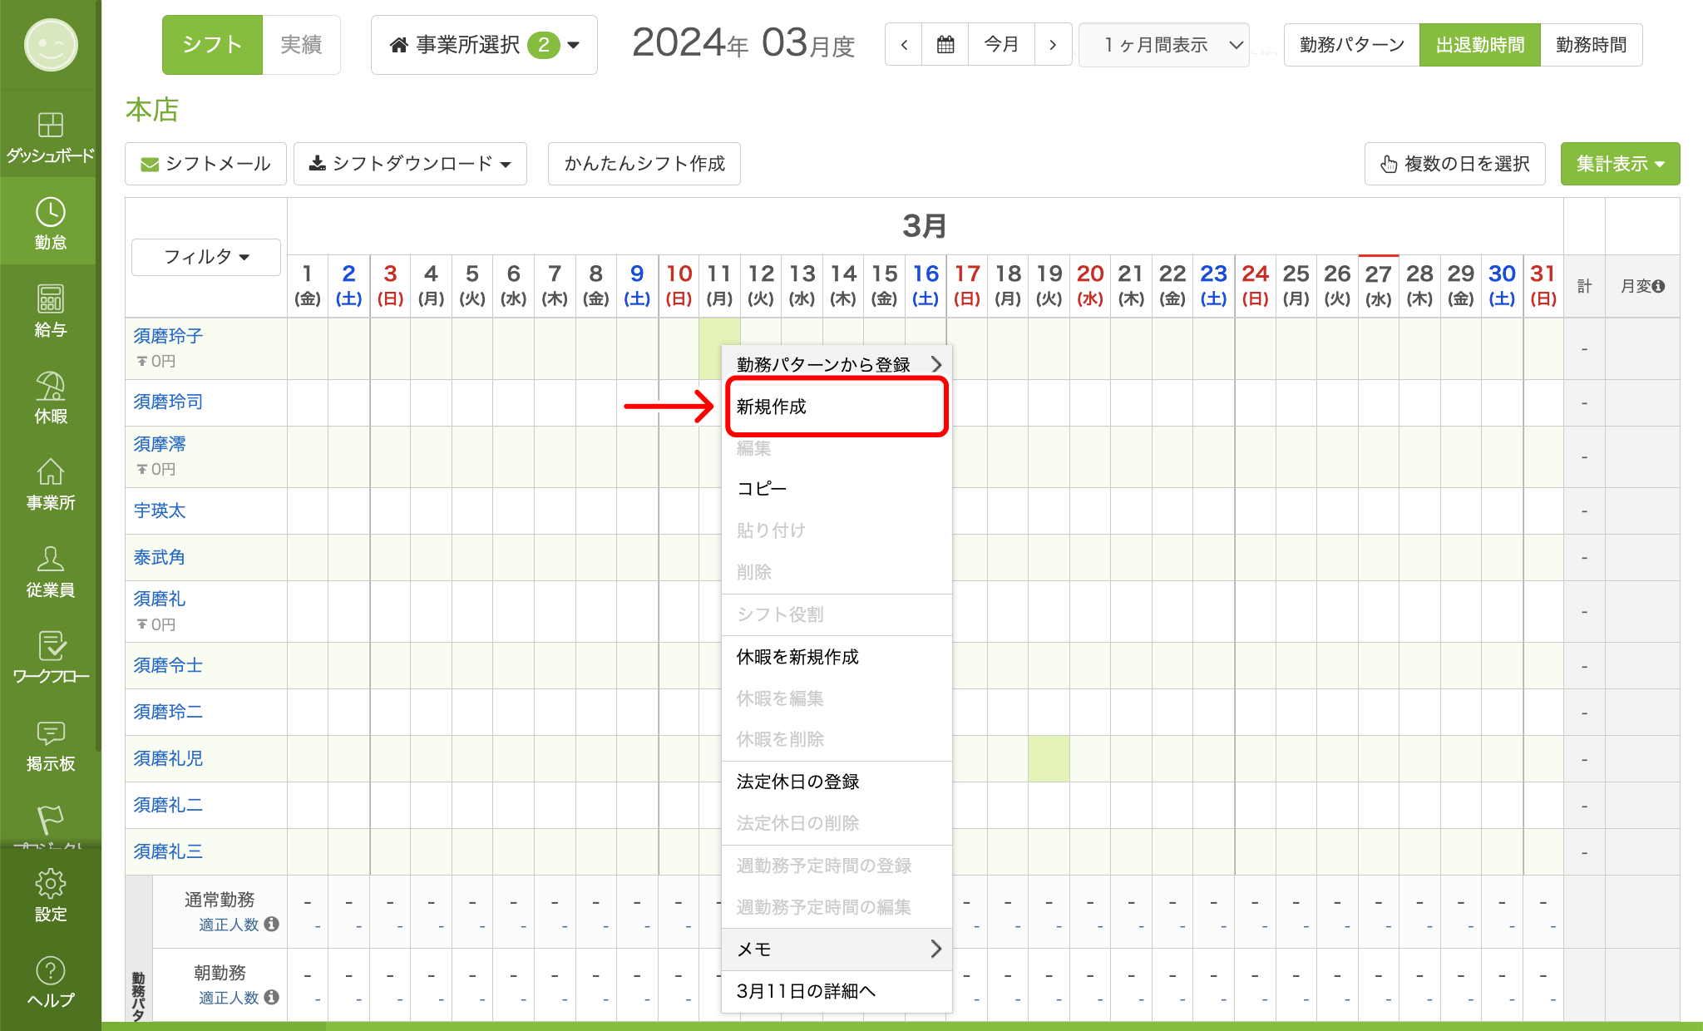The width and height of the screenshot is (1703, 1031).
Task: Click the ヘルプ help question mark icon
Action: (x=50, y=971)
